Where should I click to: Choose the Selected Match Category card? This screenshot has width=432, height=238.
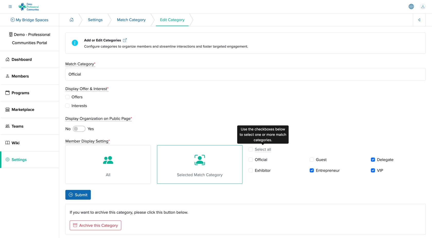point(200,164)
